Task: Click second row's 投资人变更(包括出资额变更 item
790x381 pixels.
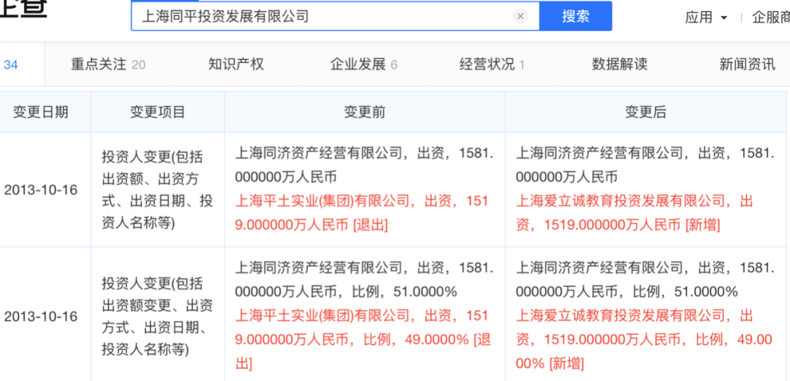Action: pos(158,316)
